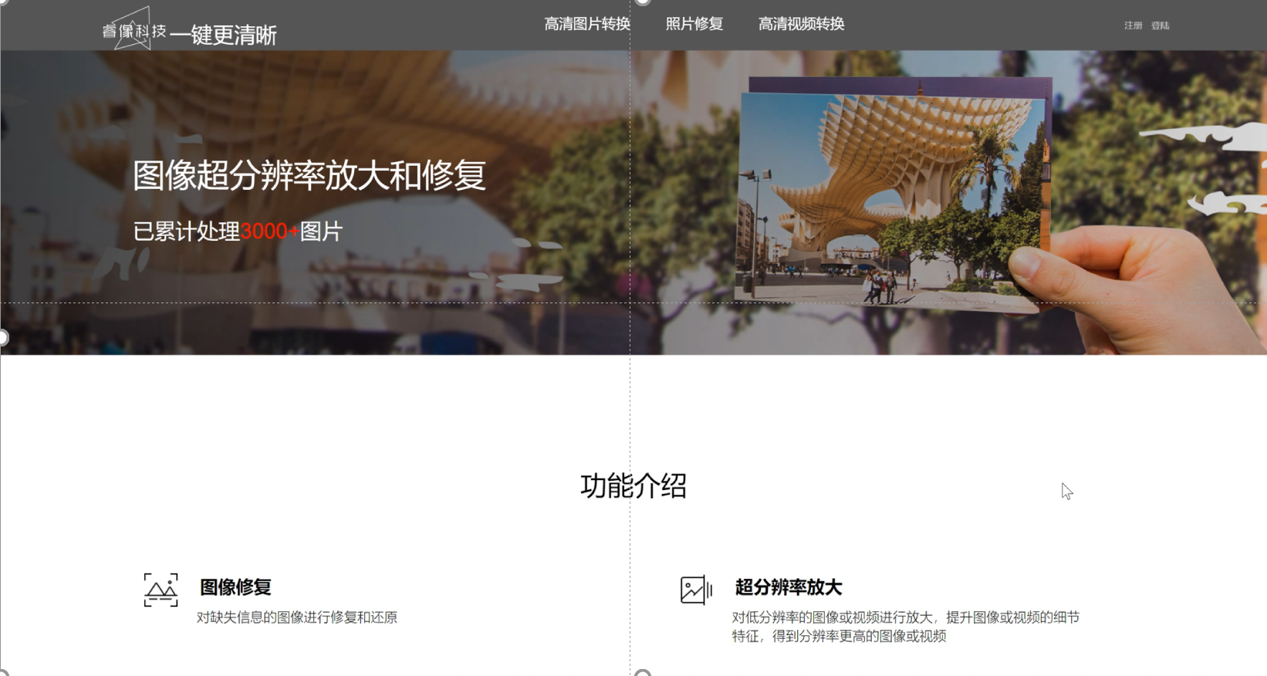Click the 睿像科技 logo in header
The width and height of the screenshot is (1267, 676).
(134, 29)
